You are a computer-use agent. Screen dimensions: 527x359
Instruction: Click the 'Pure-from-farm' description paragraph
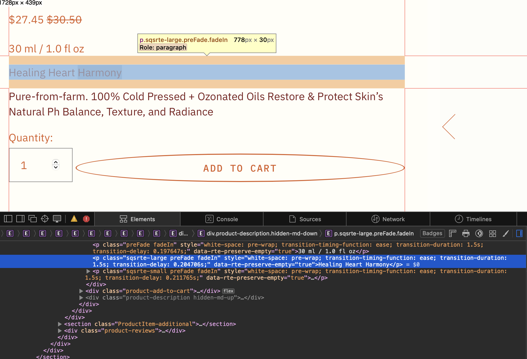(x=196, y=104)
